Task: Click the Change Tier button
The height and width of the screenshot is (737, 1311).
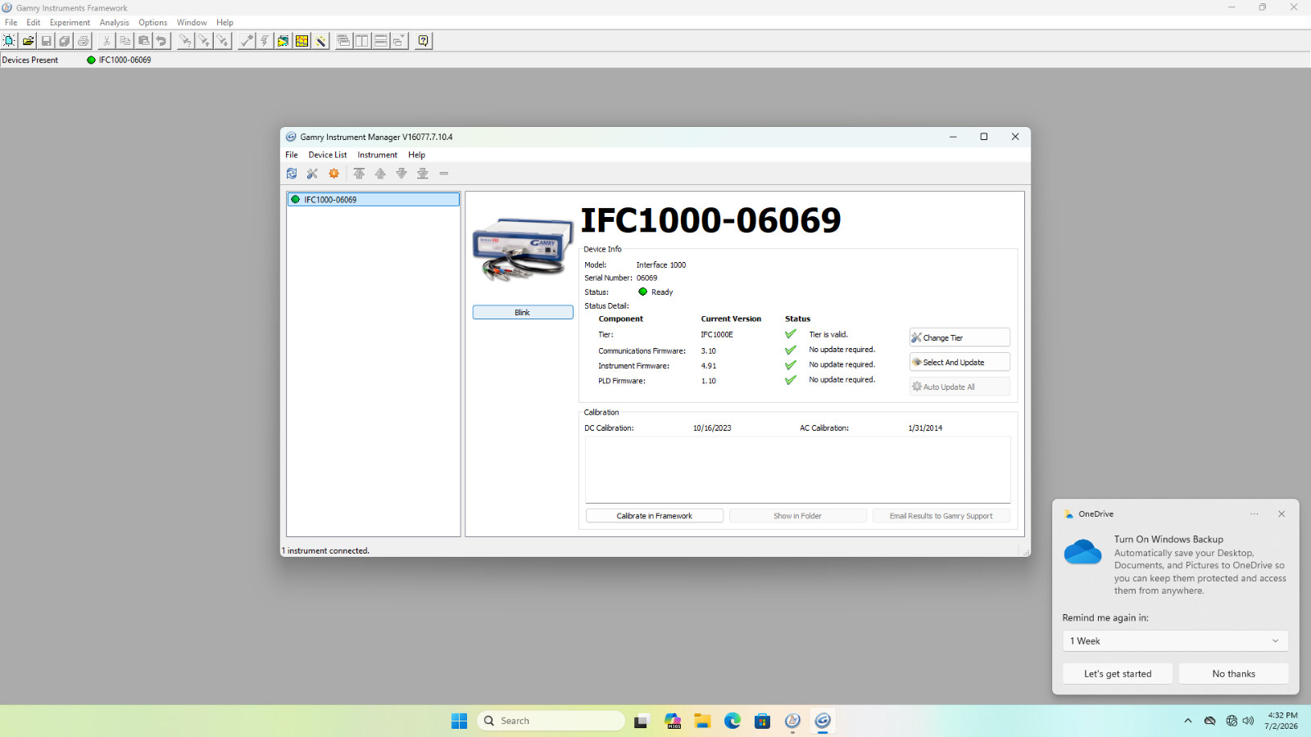Action: (959, 337)
